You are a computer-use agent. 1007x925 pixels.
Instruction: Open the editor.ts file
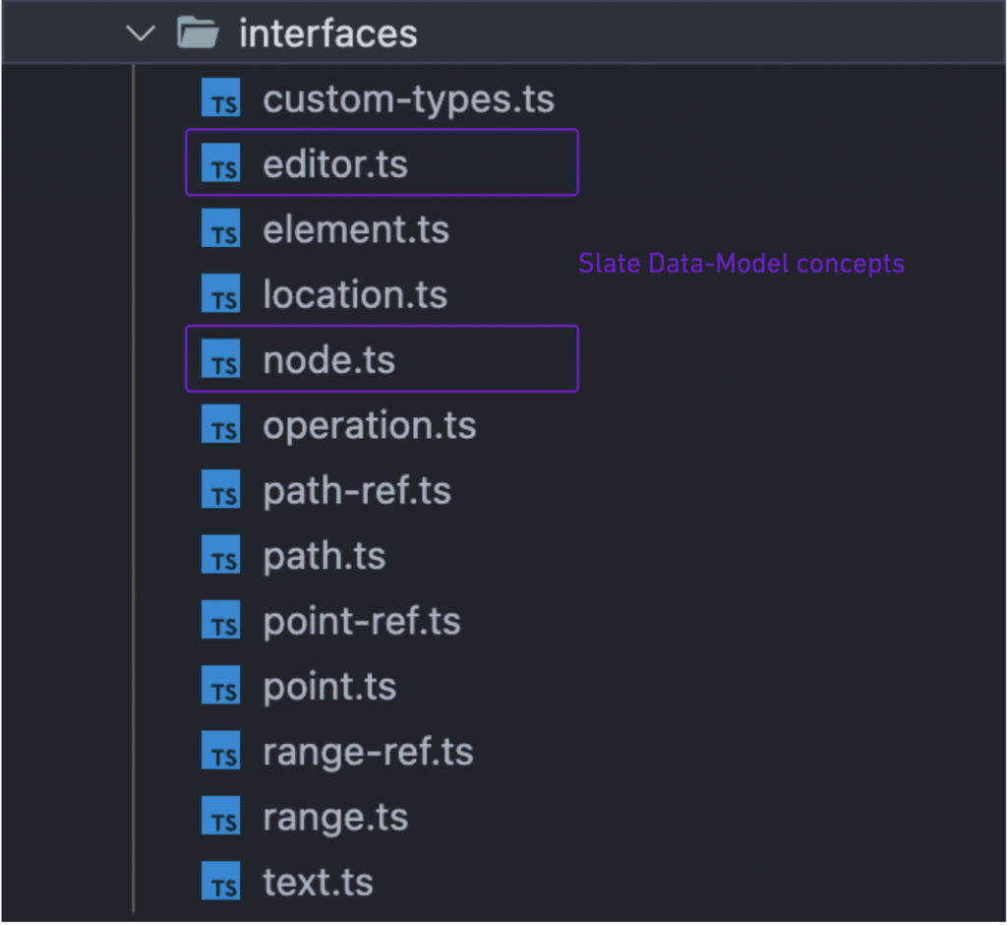[x=334, y=164]
